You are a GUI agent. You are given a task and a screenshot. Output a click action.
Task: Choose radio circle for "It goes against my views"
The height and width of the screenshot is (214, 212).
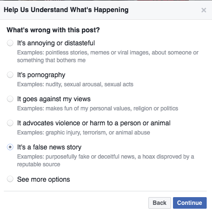coord(10,99)
